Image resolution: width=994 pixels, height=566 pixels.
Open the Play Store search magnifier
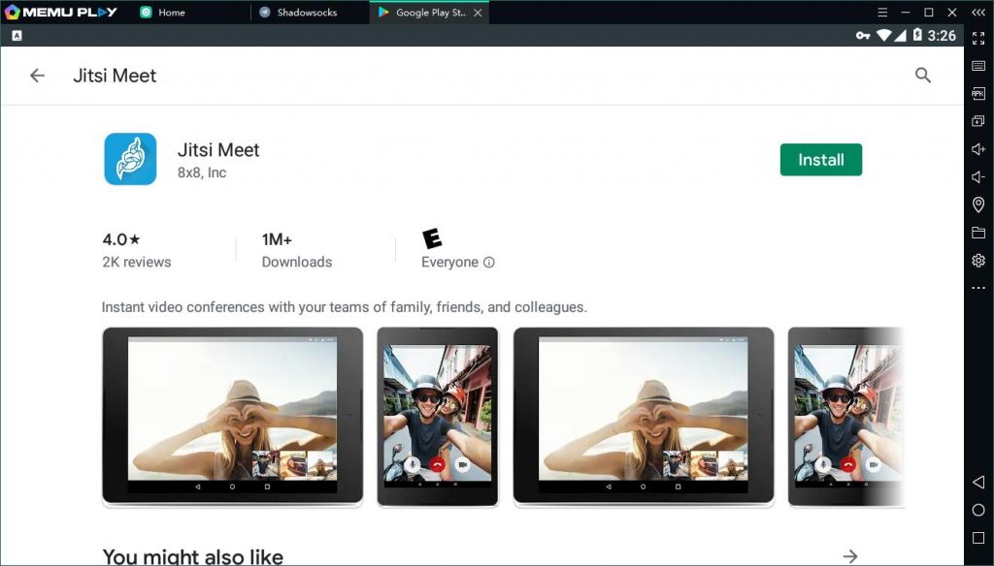[x=923, y=76]
